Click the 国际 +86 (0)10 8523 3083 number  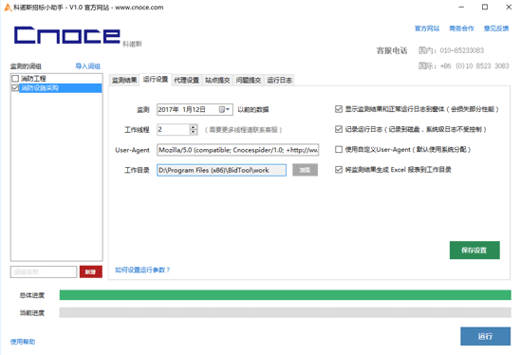[464, 66]
